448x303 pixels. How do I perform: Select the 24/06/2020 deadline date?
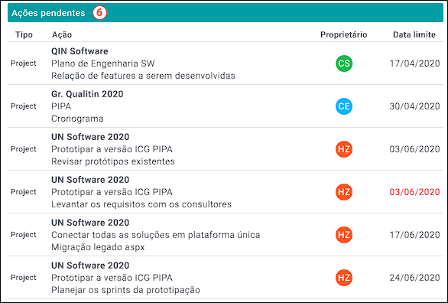(x=414, y=278)
